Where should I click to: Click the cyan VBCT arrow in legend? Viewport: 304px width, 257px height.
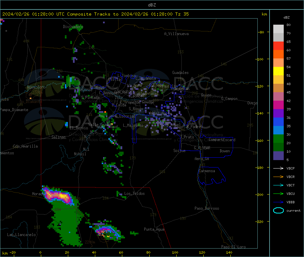coord(278,185)
